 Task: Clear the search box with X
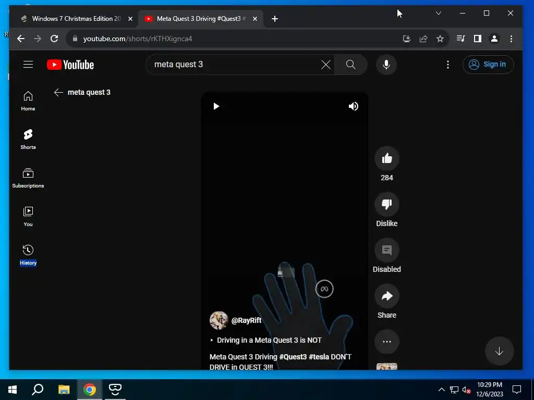click(326, 65)
